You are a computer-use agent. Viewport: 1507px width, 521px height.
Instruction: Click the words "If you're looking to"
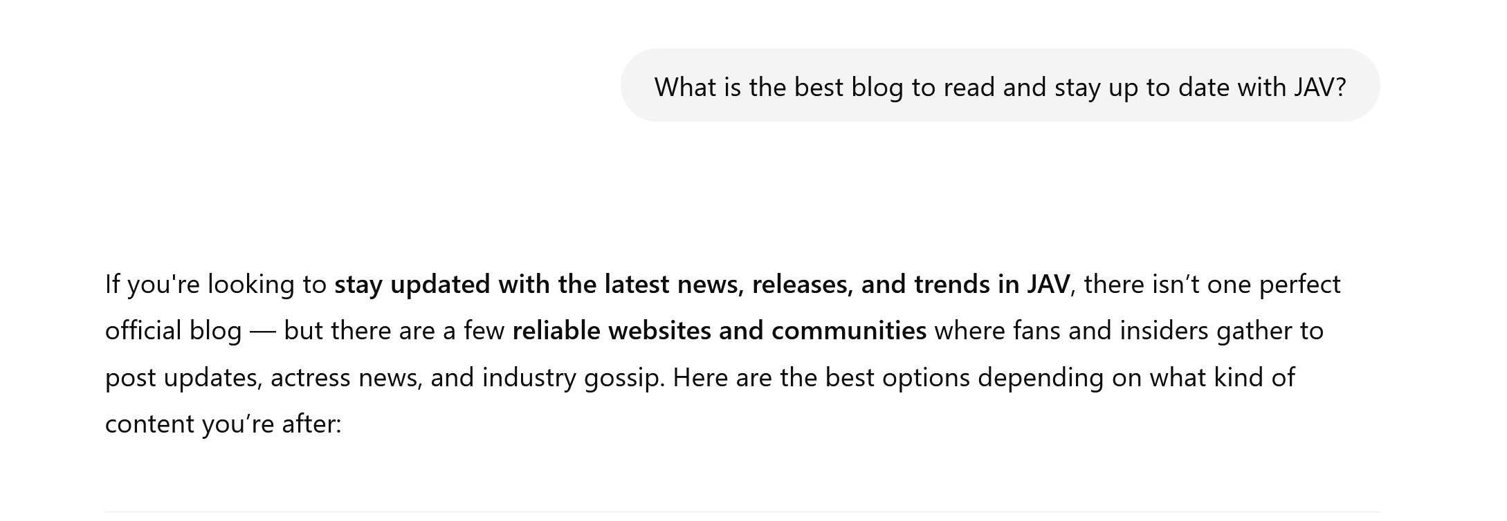click(x=215, y=285)
